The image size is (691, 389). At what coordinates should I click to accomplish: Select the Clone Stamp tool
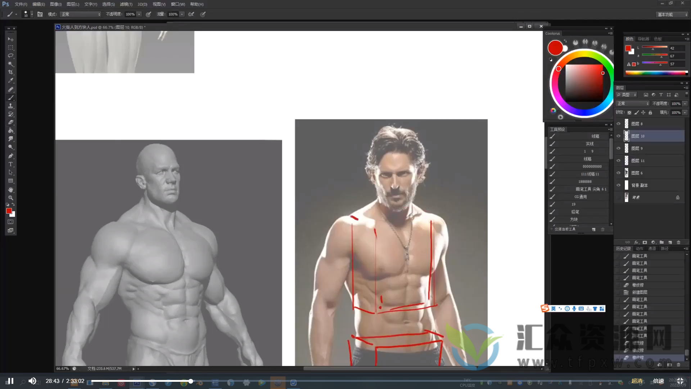[10, 106]
